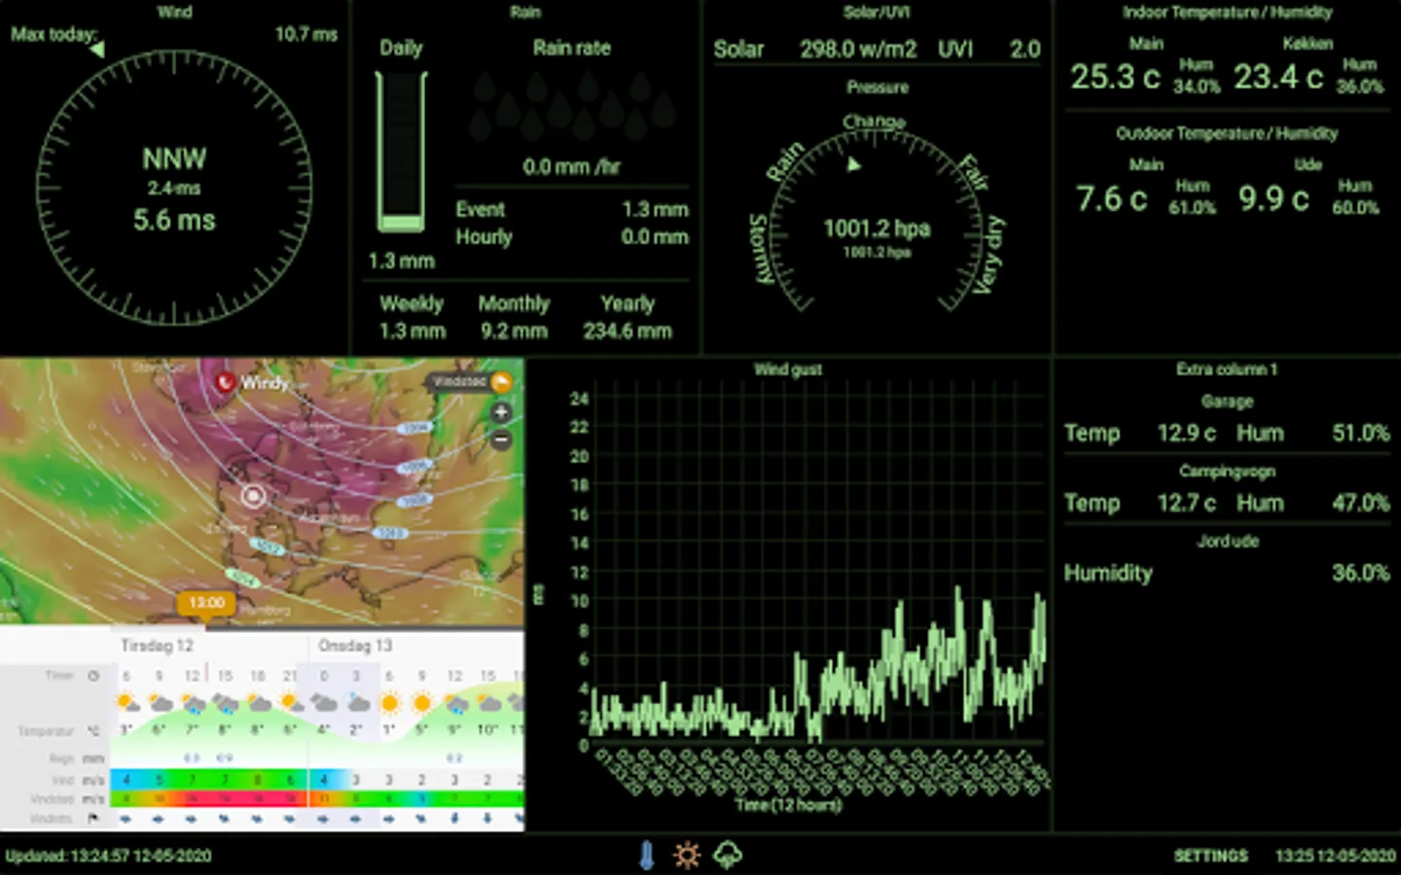Viewport: 1401px width, 875px height.
Task: Click the Hourly rain value 0.0 mm
Action: click(x=655, y=236)
